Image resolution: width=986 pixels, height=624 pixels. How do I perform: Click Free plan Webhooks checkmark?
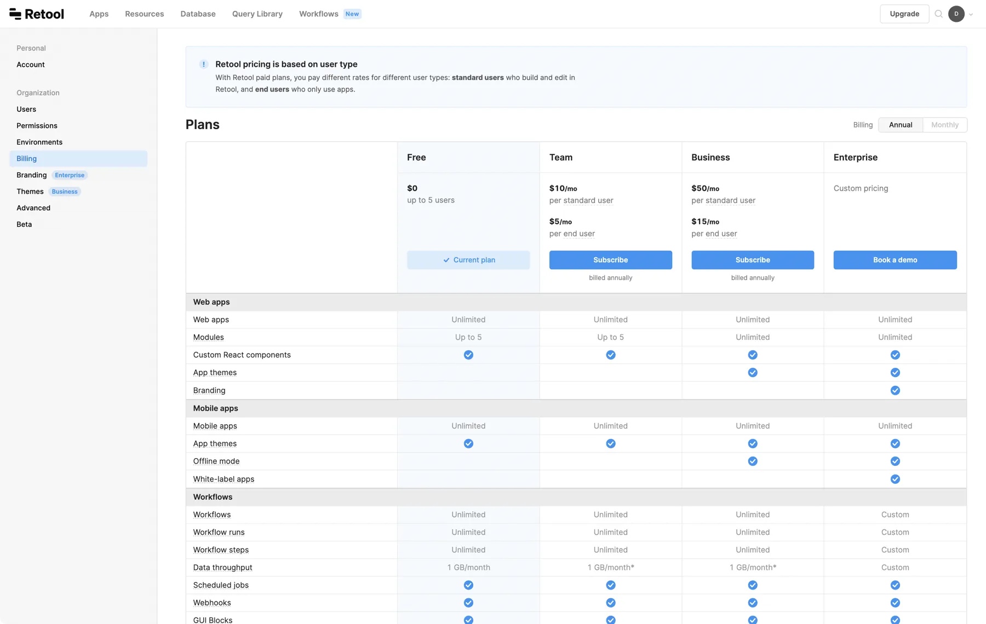point(468,603)
